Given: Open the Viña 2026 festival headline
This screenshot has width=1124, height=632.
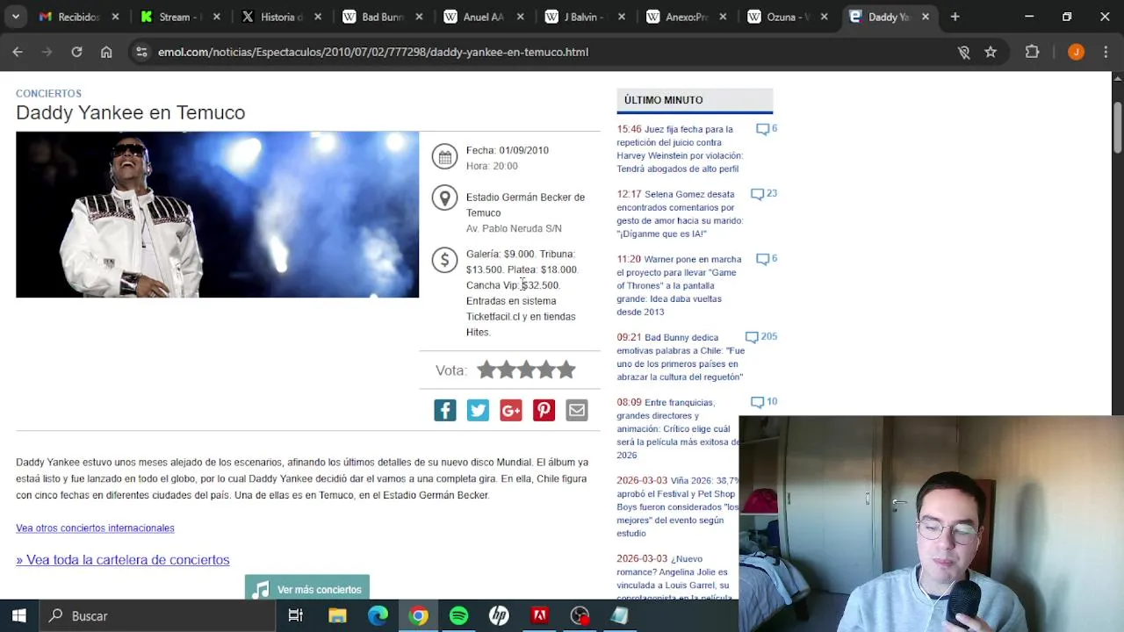Looking at the screenshot, I should click(x=678, y=506).
